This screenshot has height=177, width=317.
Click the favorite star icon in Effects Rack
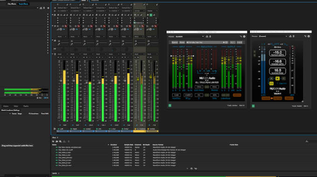[48, 8]
